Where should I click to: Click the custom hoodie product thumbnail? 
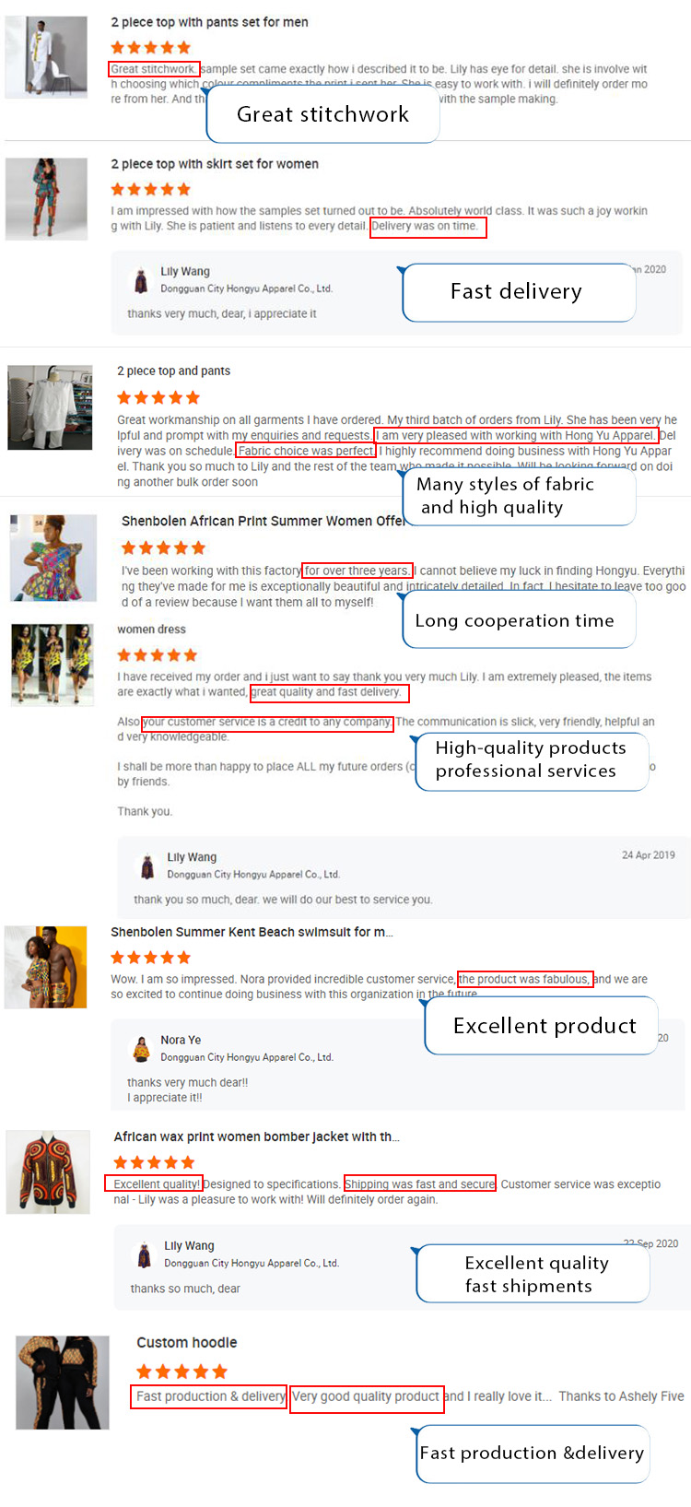pos(63,1383)
